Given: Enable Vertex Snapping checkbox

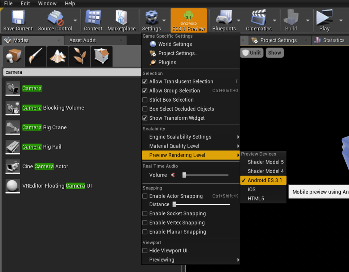Looking at the screenshot, I should point(145,222).
